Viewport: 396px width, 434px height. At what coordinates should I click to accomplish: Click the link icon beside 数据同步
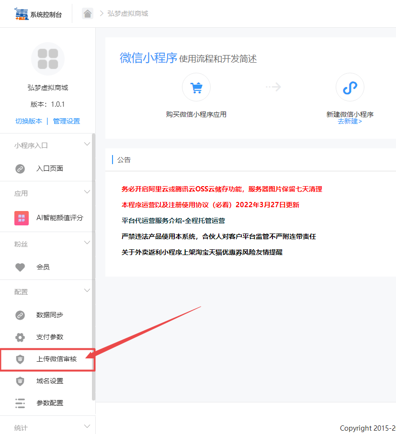[20, 315]
